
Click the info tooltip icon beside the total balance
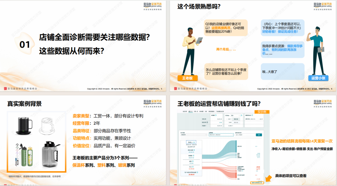coord(216,115)
